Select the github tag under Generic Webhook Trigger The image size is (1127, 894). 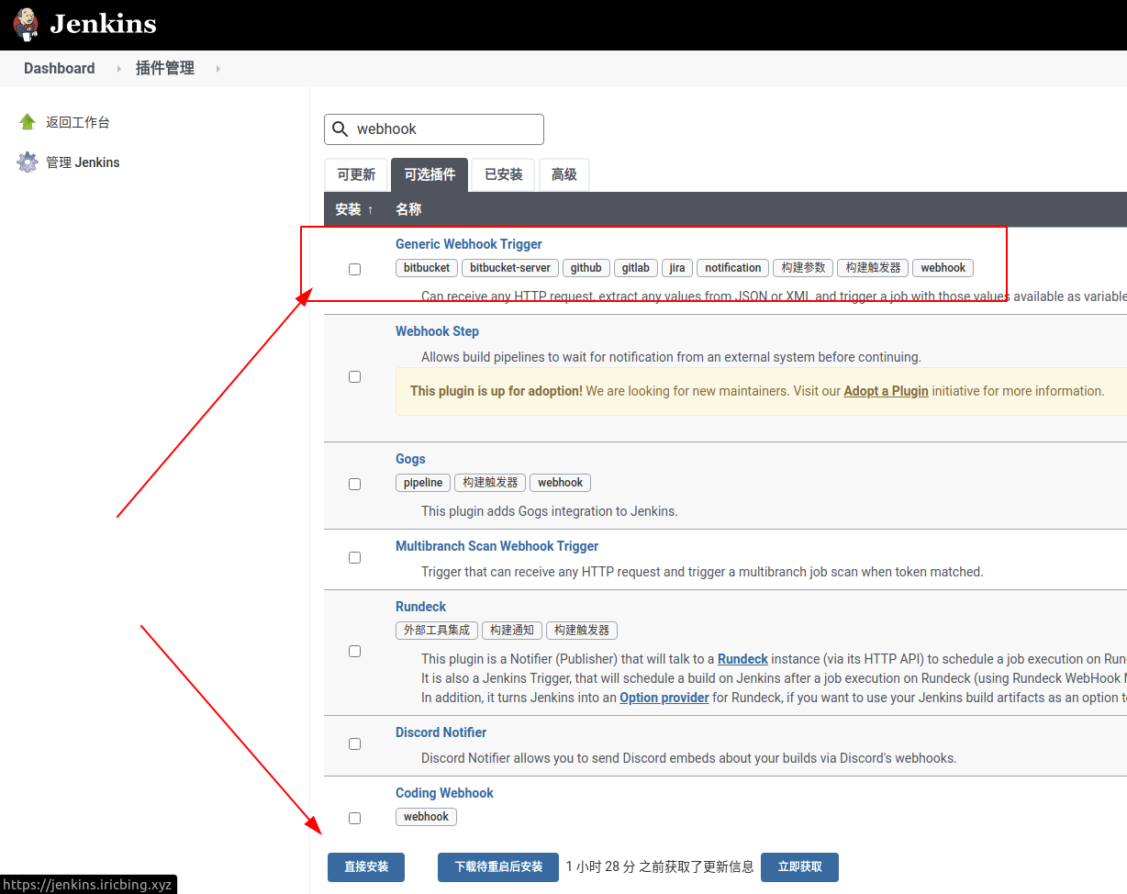586,267
